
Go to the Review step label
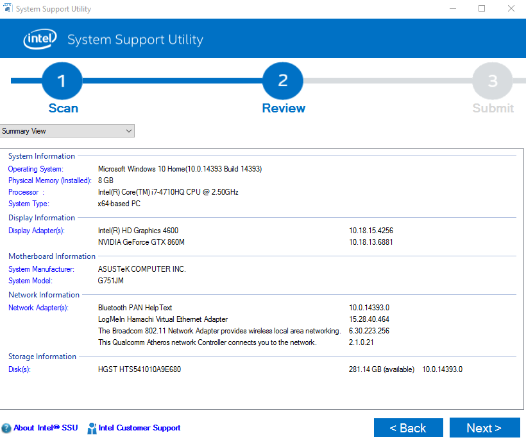point(284,108)
